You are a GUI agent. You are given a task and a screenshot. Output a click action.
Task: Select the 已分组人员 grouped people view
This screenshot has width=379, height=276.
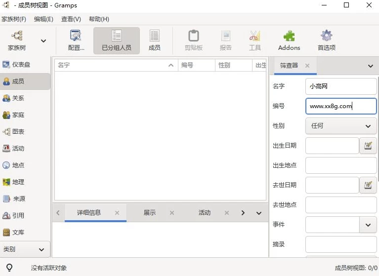coord(116,40)
